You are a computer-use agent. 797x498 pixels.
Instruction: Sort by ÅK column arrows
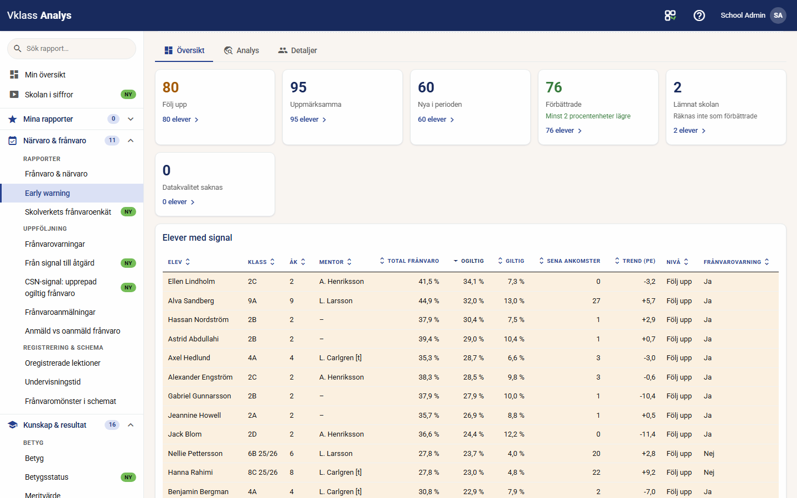pos(303,262)
